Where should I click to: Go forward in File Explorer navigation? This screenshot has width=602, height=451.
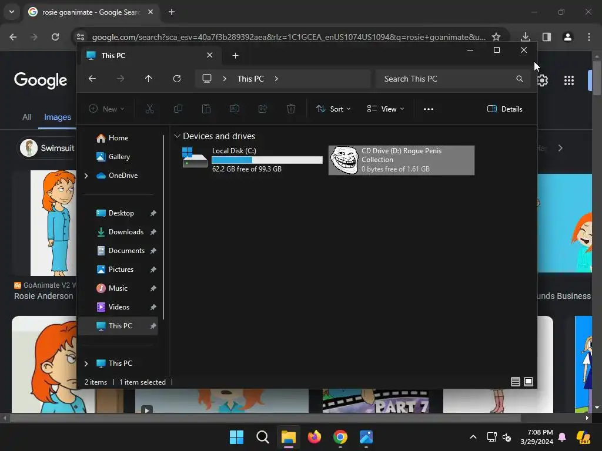121,79
